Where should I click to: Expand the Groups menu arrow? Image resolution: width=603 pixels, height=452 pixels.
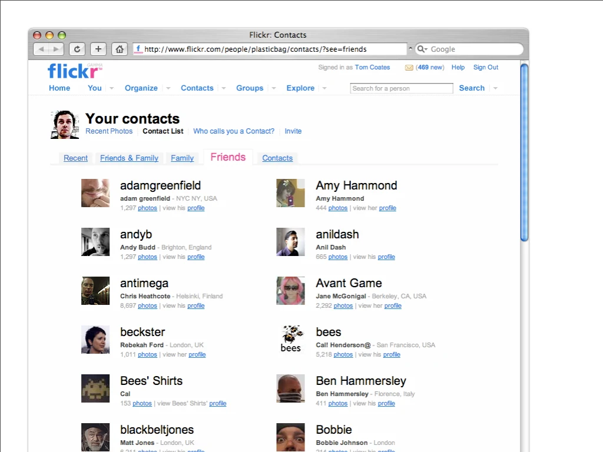[274, 88]
